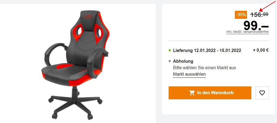Add chair to wishlist with heart icon

262,93
